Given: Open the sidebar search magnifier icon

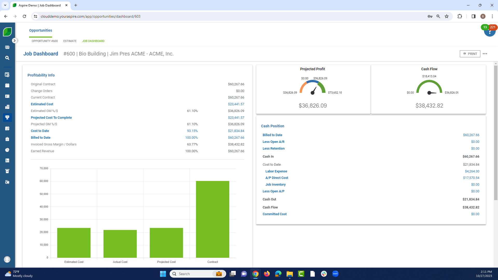Looking at the screenshot, I should pyautogui.click(x=7, y=58).
